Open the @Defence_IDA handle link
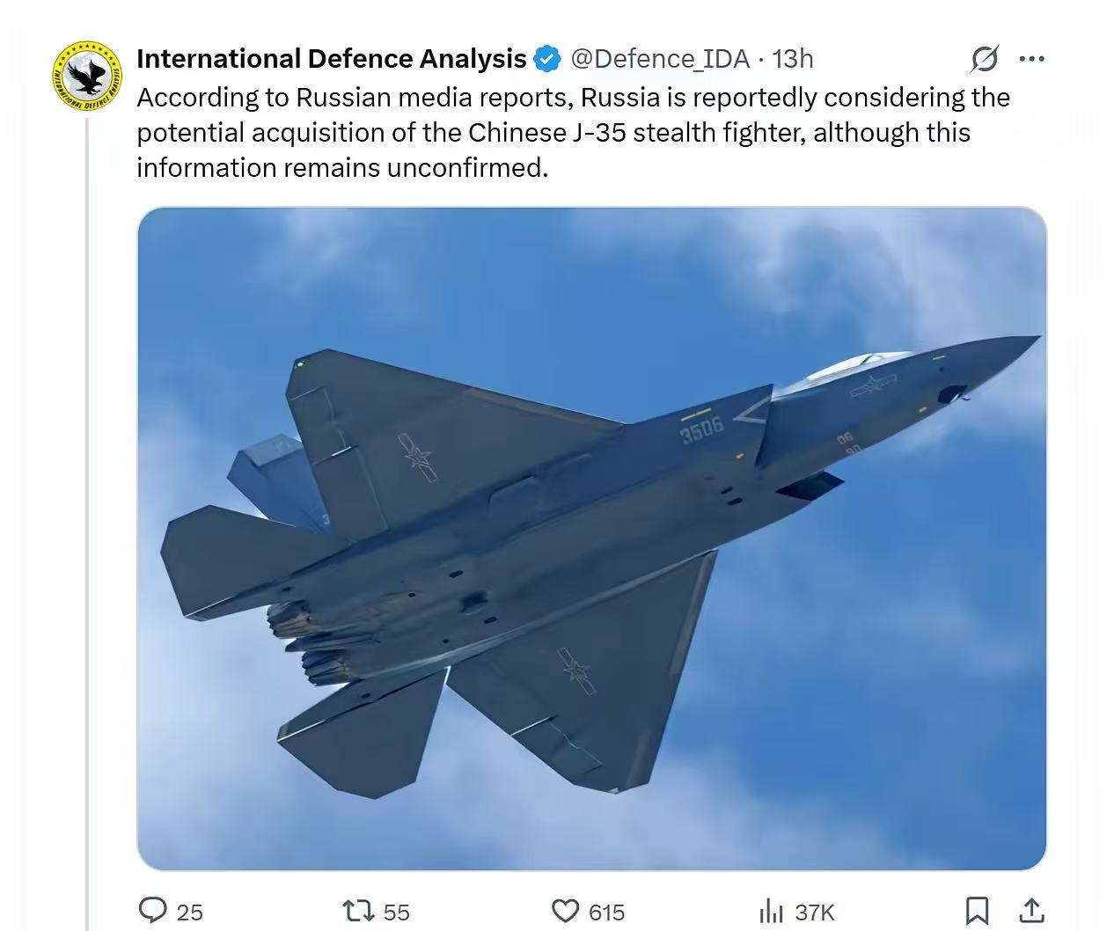 point(660,59)
